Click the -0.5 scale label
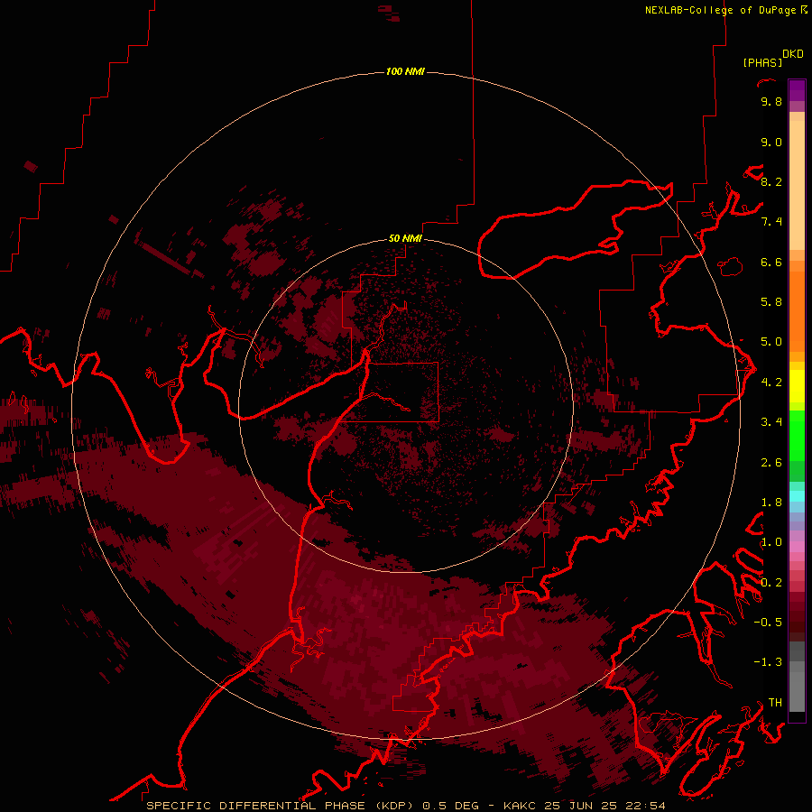The height and width of the screenshot is (812, 812). click(768, 623)
